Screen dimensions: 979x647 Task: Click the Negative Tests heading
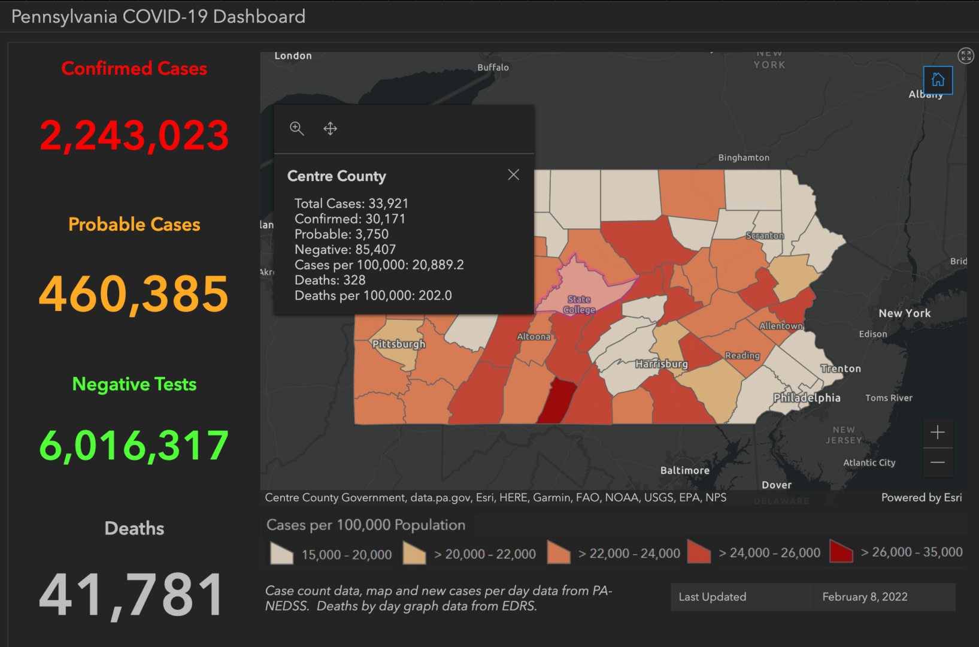pyautogui.click(x=134, y=384)
